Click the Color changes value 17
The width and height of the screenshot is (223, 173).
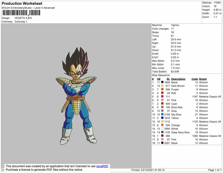pyautogui.click(x=172, y=29)
